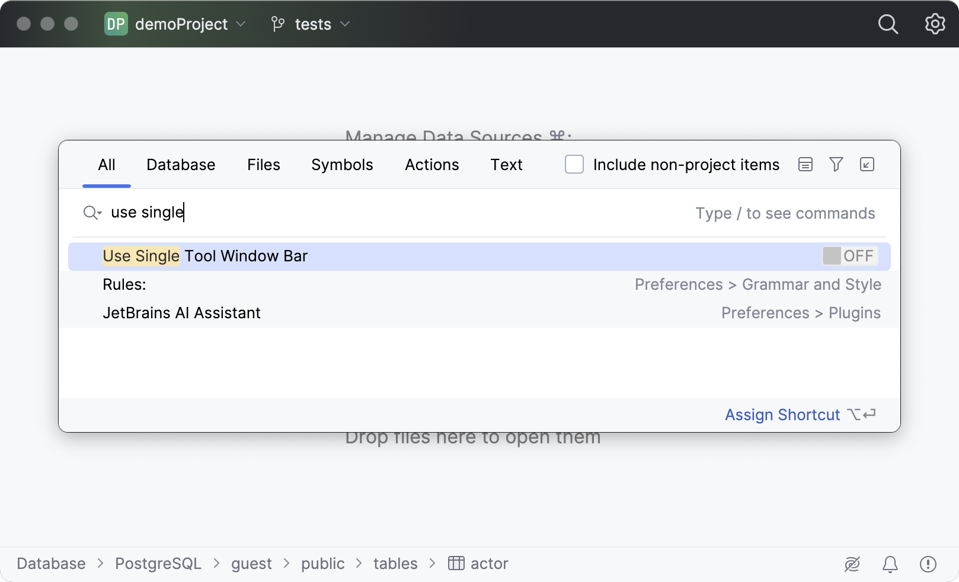
Task: Select the JetBrains AI Assistant result
Action: pos(181,313)
